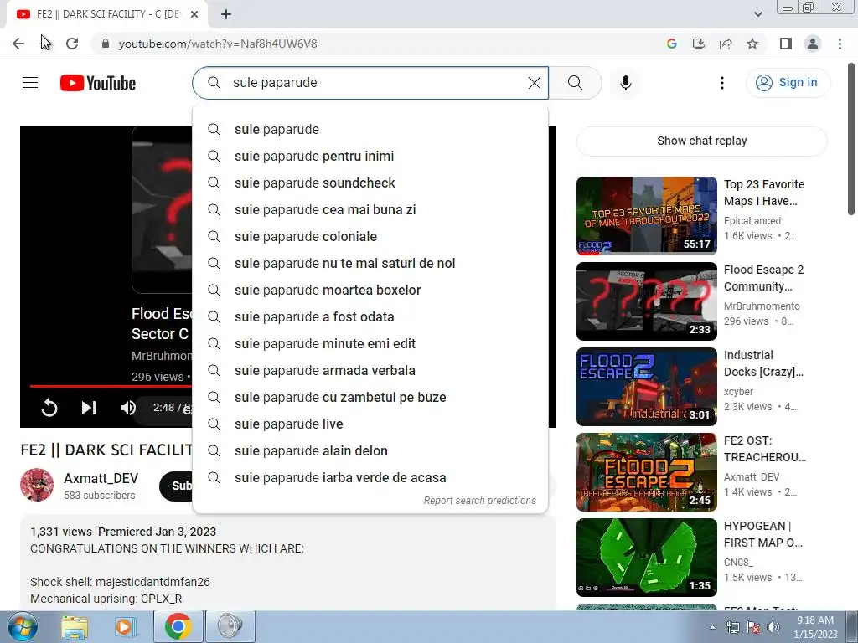858x643 pixels.
Task: Select suggestion 'suie paparude'
Action: point(370,130)
